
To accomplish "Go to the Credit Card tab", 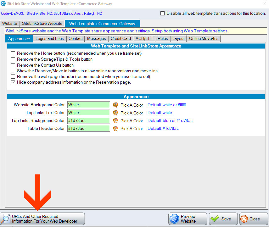I will (x=121, y=39).
